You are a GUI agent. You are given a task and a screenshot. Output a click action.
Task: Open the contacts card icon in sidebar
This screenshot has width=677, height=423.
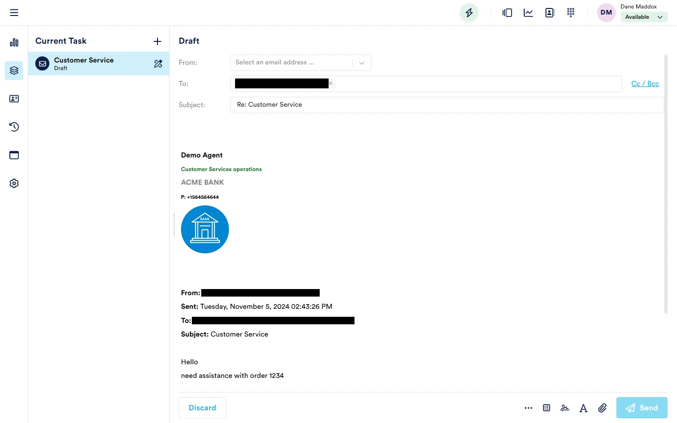pos(14,99)
